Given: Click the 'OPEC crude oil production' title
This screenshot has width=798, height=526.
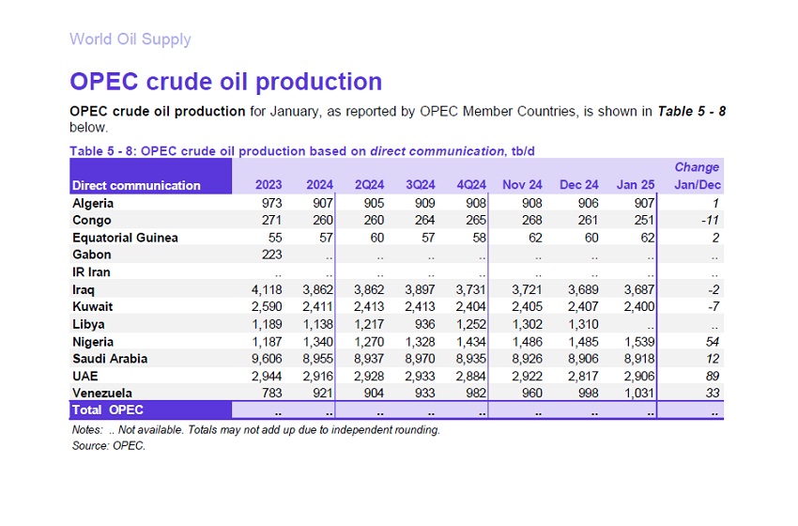Looking at the screenshot, I should click(225, 82).
